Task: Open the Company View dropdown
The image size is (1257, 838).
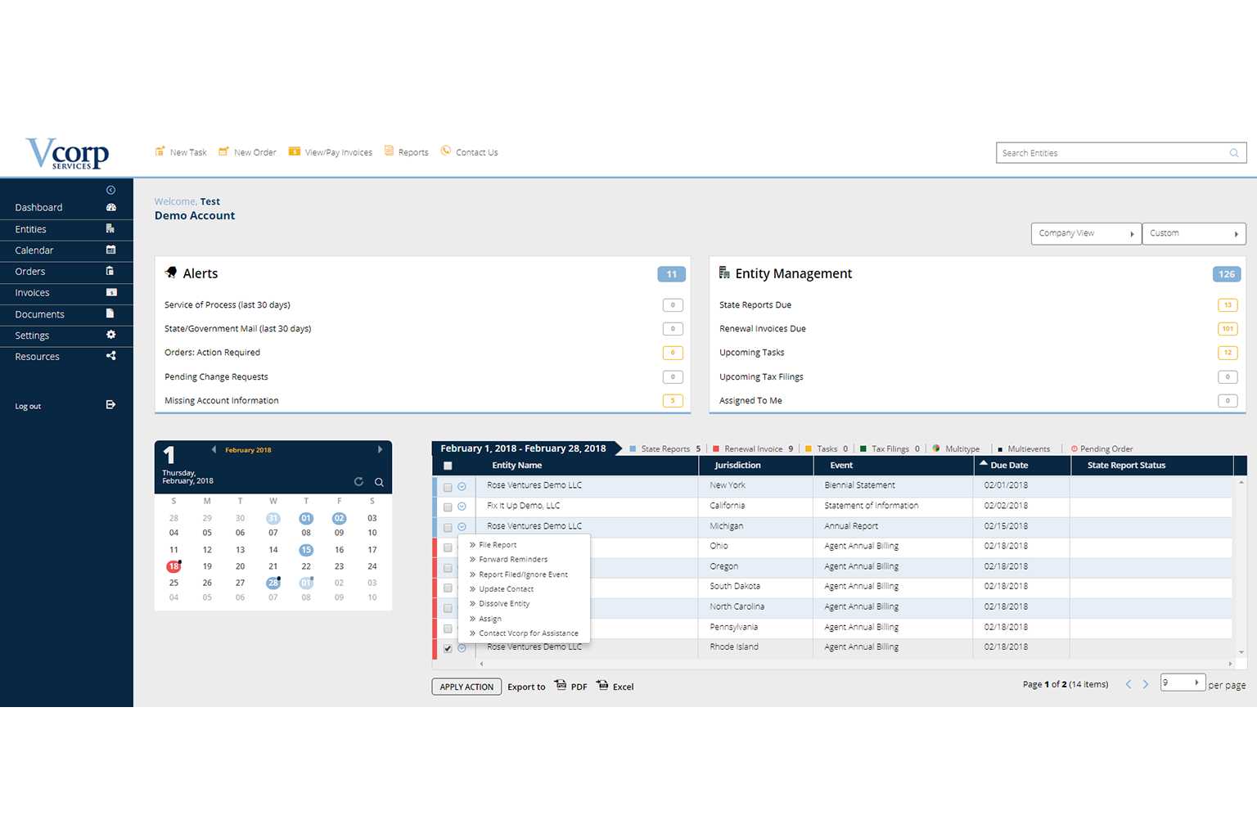Action: coord(1085,233)
